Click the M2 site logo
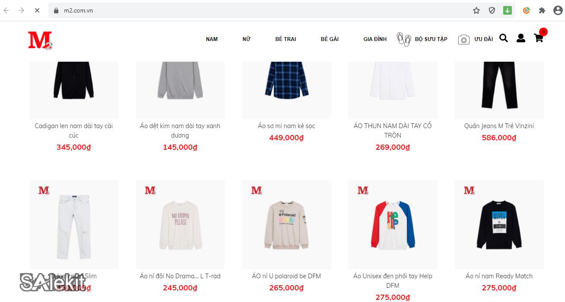 (x=40, y=40)
